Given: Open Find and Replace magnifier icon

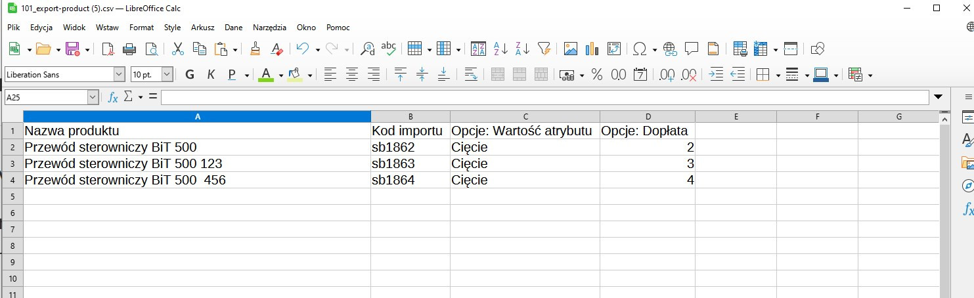Looking at the screenshot, I should coord(368,49).
